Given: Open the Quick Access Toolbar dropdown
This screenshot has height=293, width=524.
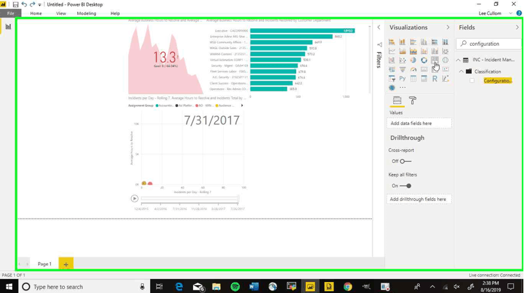Looking at the screenshot, I should [x=39, y=5].
